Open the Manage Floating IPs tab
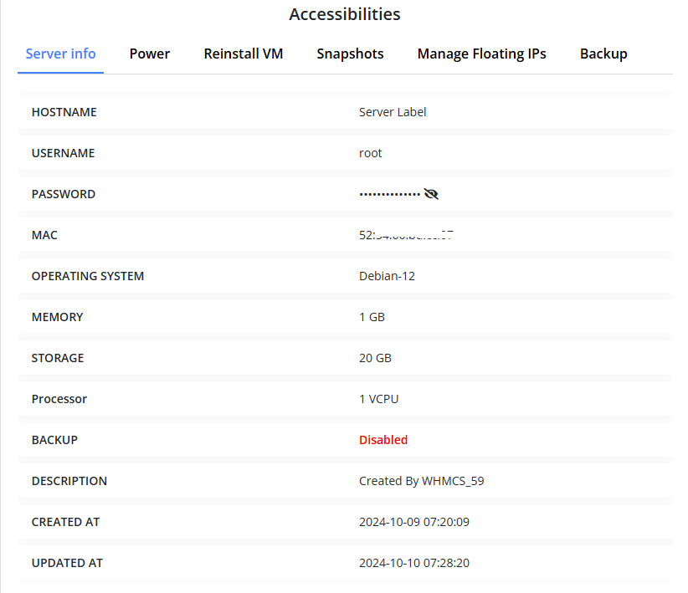The width and height of the screenshot is (688, 593). coord(481,54)
